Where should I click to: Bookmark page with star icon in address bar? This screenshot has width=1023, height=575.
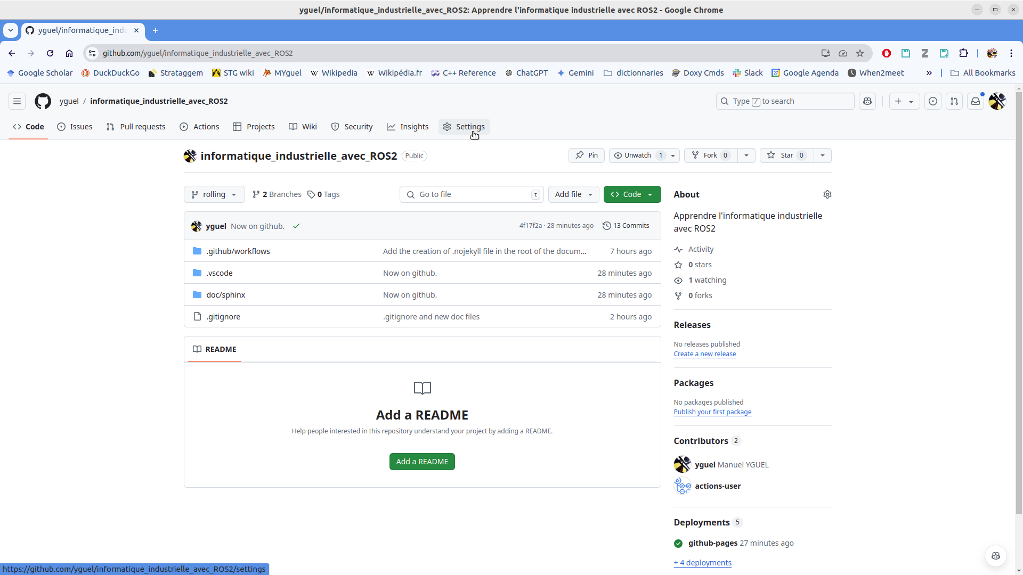pyautogui.click(x=860, y=53)
